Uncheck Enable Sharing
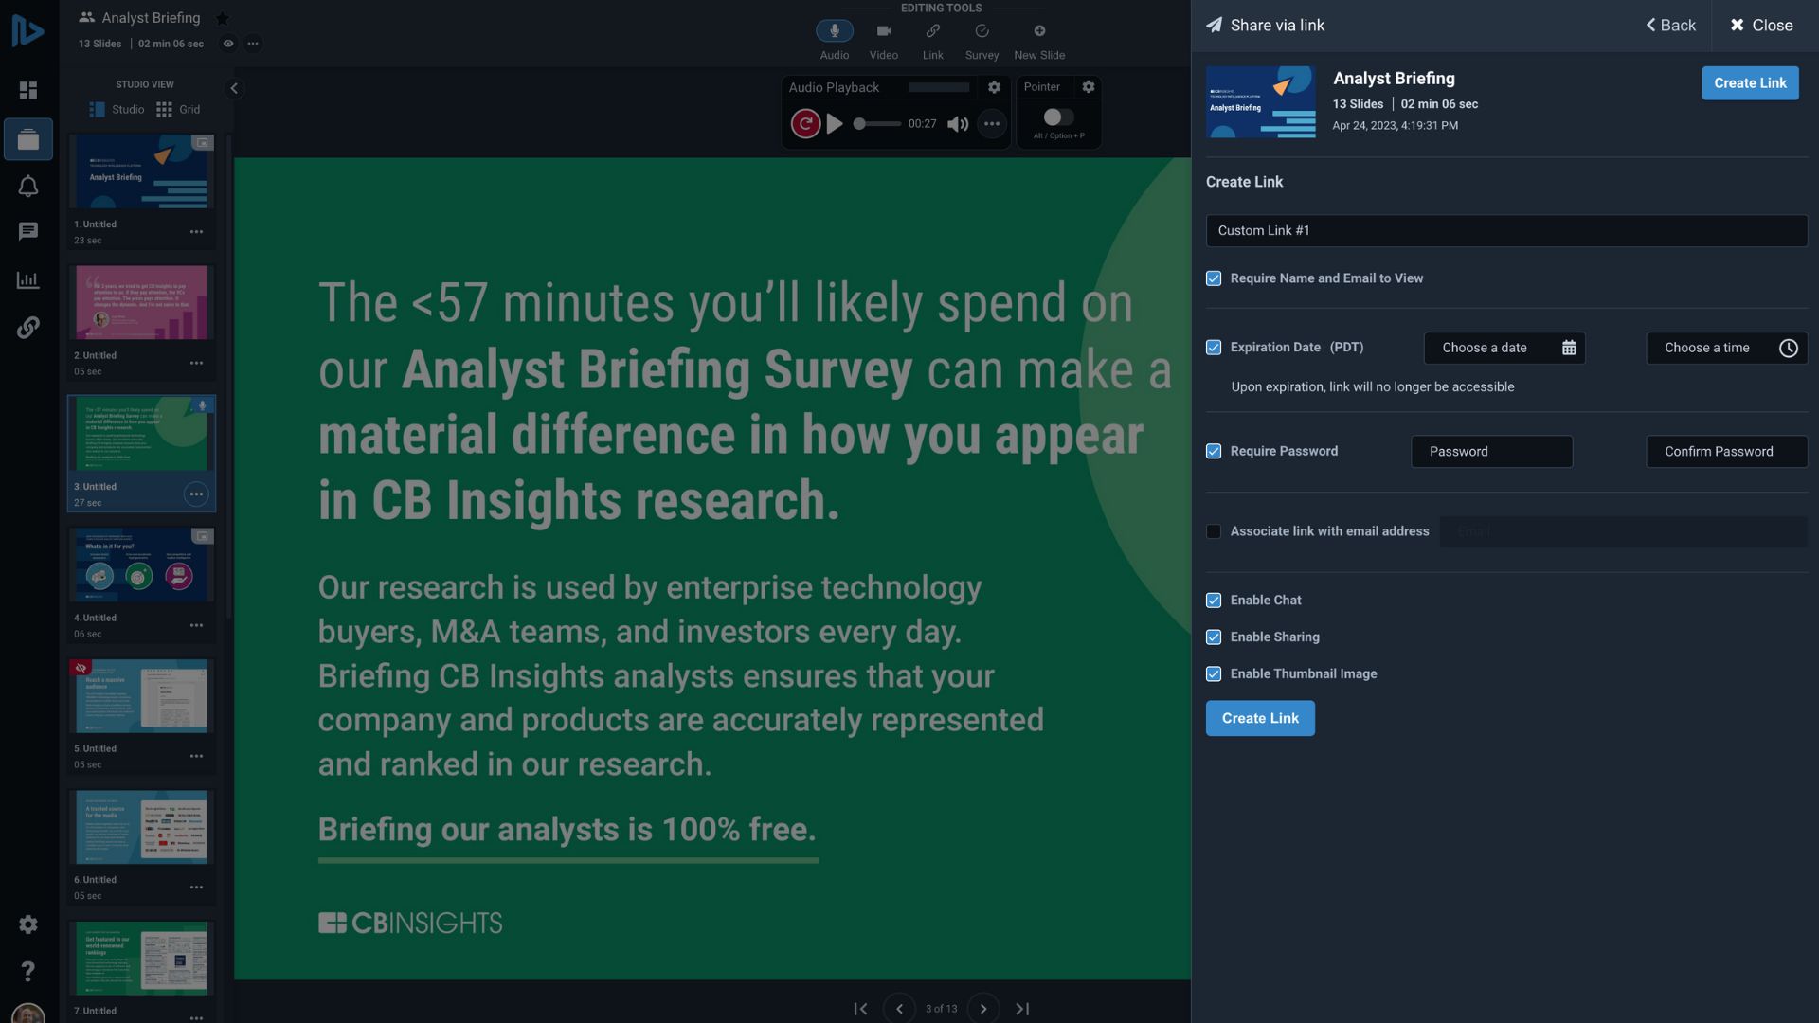 [1214, 637]
